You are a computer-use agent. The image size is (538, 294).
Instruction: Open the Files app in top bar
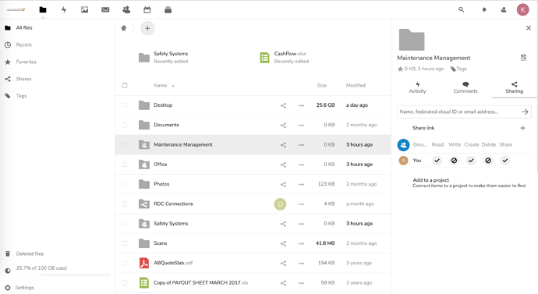click(x=43, y=9)
